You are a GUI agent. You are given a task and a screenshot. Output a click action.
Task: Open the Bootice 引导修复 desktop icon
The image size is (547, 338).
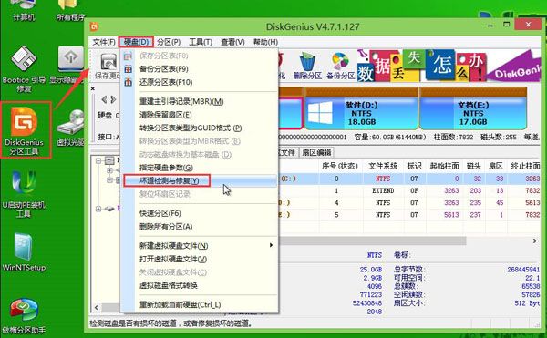coord(24,69)
